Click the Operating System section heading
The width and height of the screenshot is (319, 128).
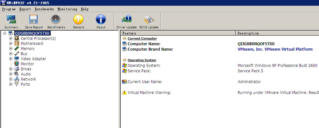click(x=142, y=60)
